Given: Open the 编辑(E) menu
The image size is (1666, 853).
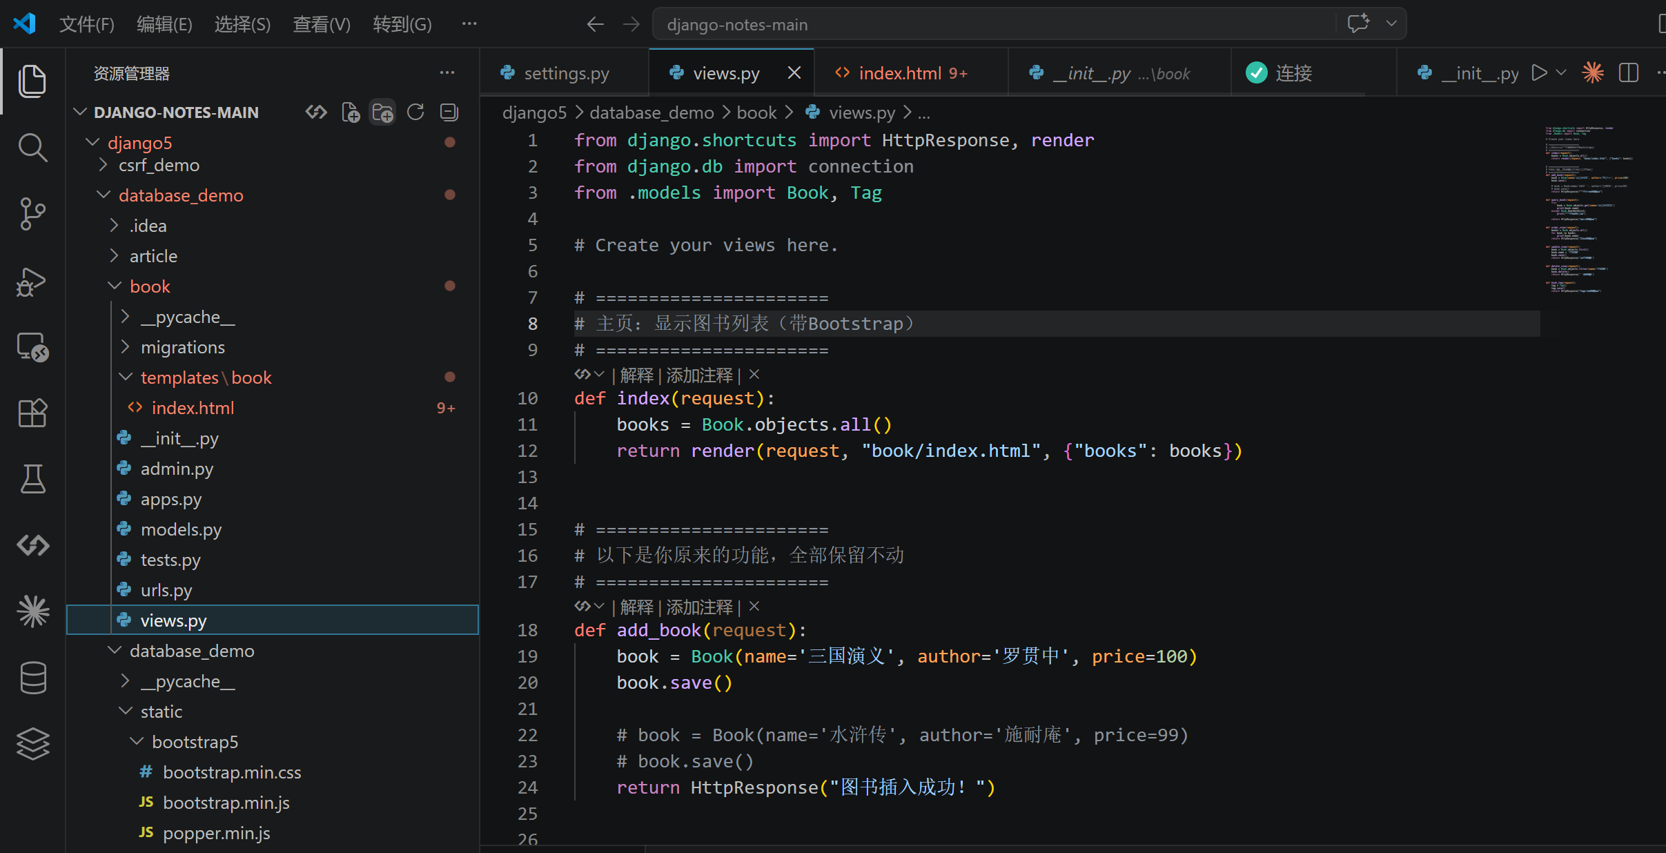Looking at the screenshot, I should tap(164, 25).
